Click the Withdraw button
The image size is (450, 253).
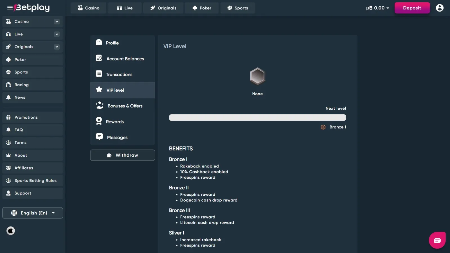pos(123,155)
